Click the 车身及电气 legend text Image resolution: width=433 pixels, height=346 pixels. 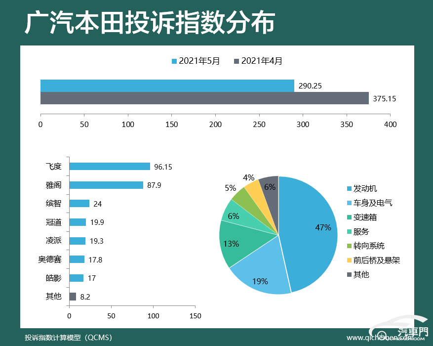click(x=373, y=203)
